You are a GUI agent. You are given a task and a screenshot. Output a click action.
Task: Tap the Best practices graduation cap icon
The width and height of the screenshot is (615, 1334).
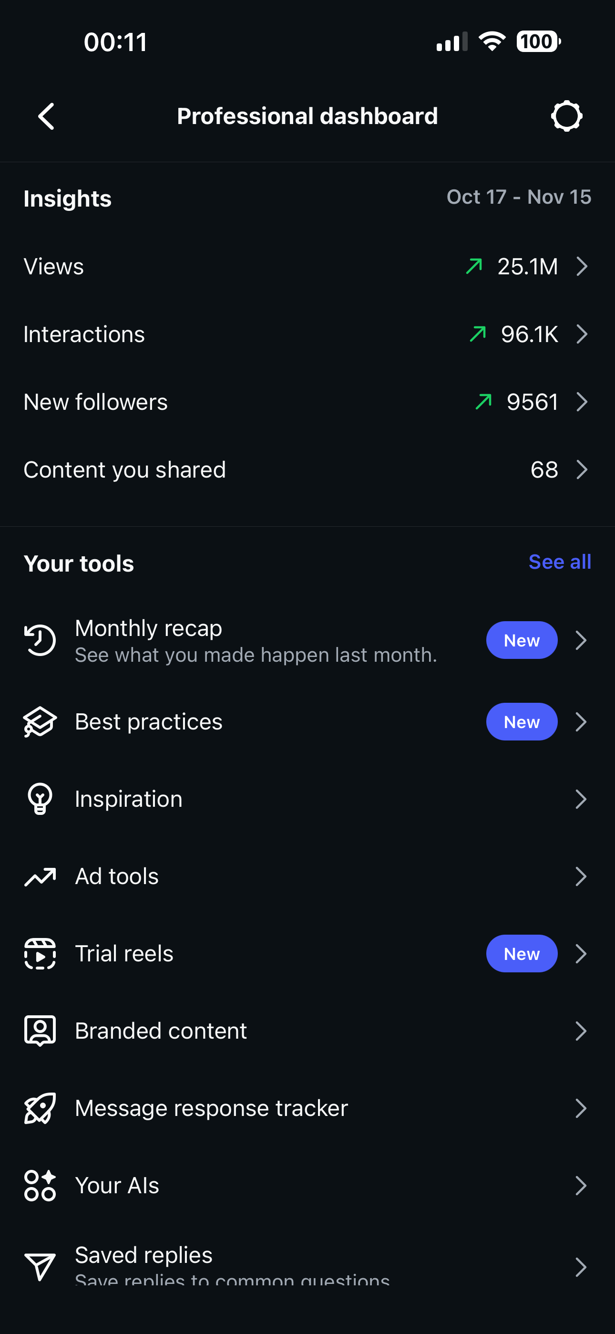coord(40,722)
